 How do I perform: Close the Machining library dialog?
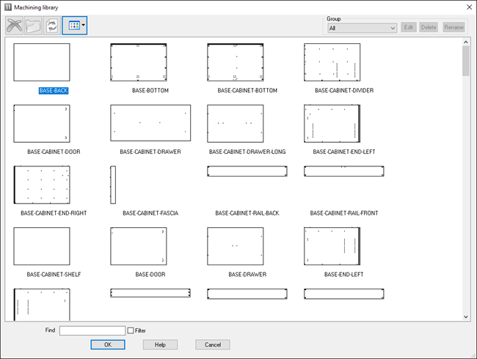point(467,7)
